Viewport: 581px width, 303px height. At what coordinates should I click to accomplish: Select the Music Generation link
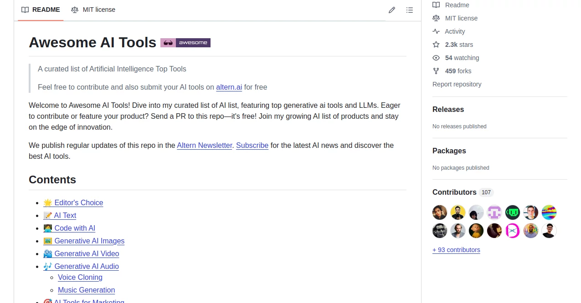tap(87, 290)
